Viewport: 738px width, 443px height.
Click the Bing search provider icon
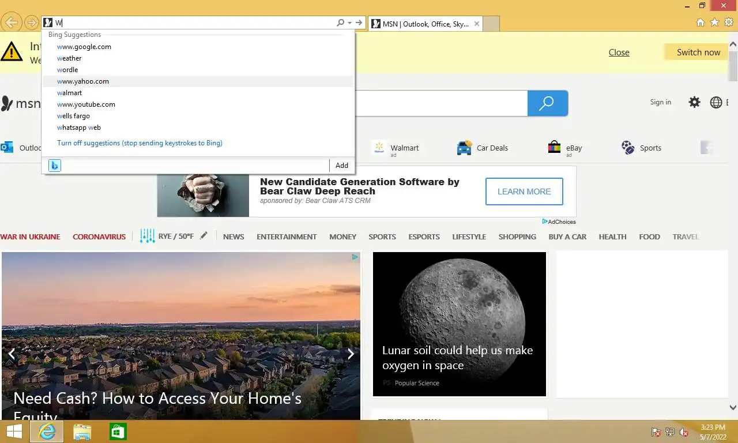point(55,166)
